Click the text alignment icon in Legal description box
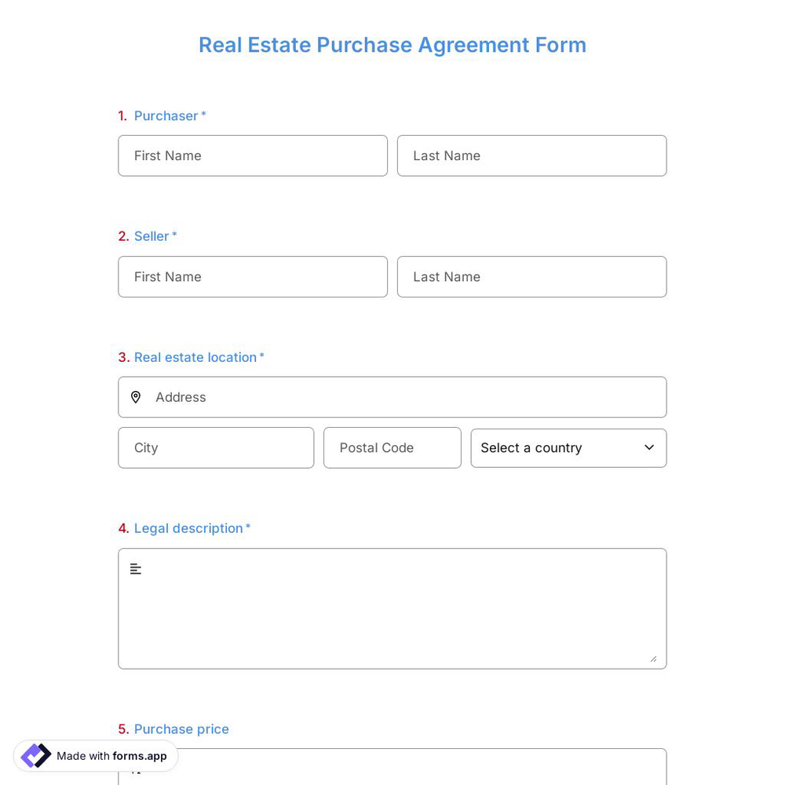 (135, 568)
